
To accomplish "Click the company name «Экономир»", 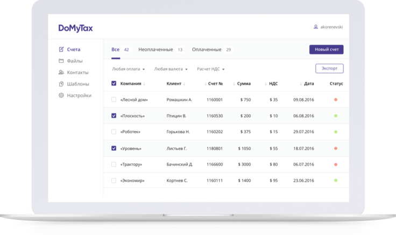I will (132, 181).
